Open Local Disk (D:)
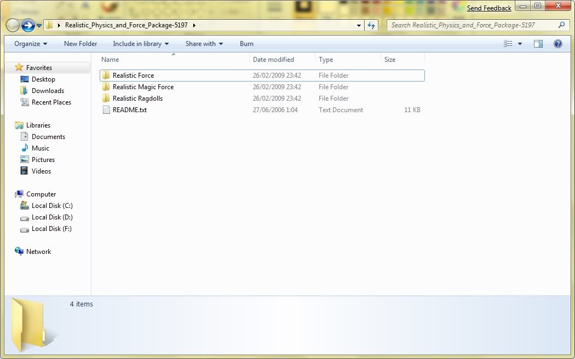The height and width of the screenshot is (359, 575). point(52,217)
